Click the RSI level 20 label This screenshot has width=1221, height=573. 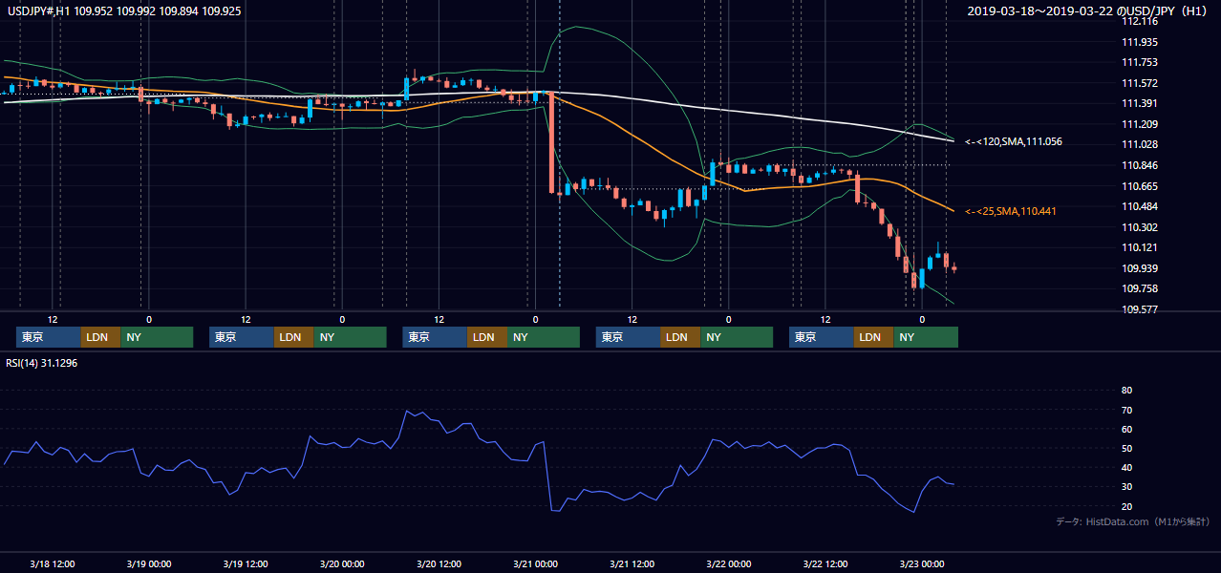[x=1126, y=506]
